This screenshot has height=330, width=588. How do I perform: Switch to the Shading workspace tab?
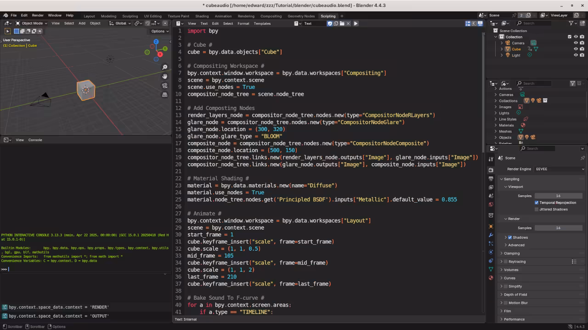[202, 16]
